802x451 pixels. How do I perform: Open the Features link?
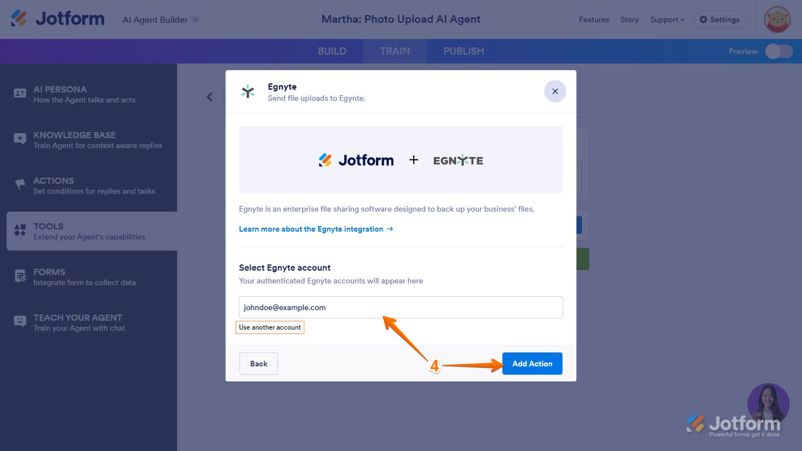(x=594, y=19)
